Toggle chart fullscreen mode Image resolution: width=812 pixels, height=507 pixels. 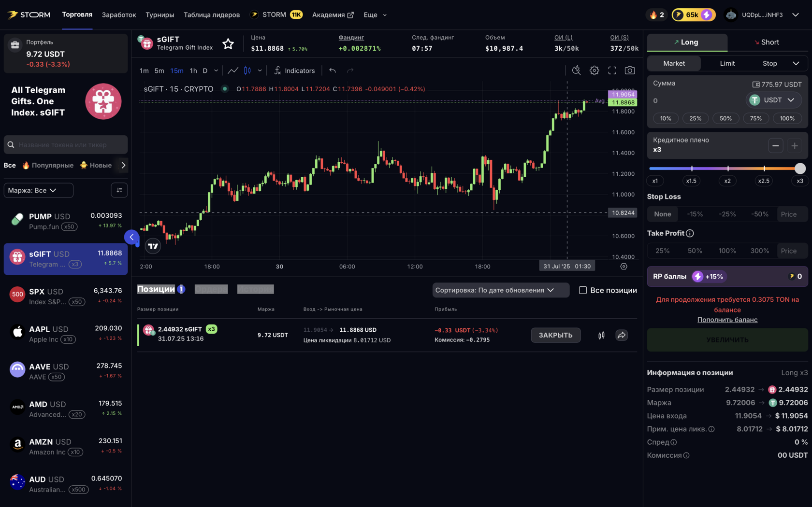pyautogui.click(x=612, y=70)
